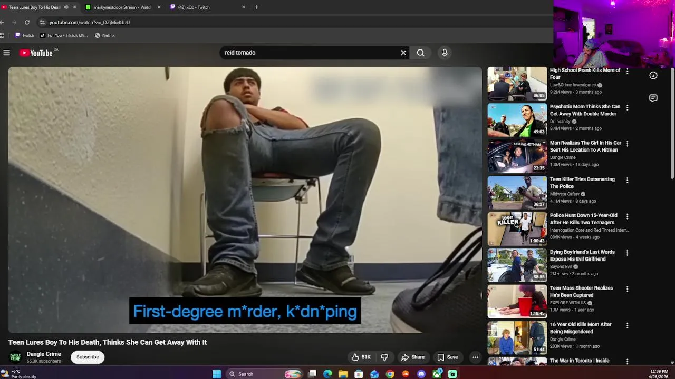Image resolution: width=675 pixels, height=379 pixels.
Task: Open the For You TikTok bookmark
Action: 64,35
